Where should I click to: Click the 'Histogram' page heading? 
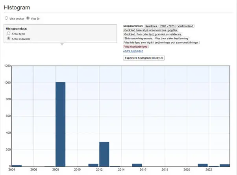(17, 7)
